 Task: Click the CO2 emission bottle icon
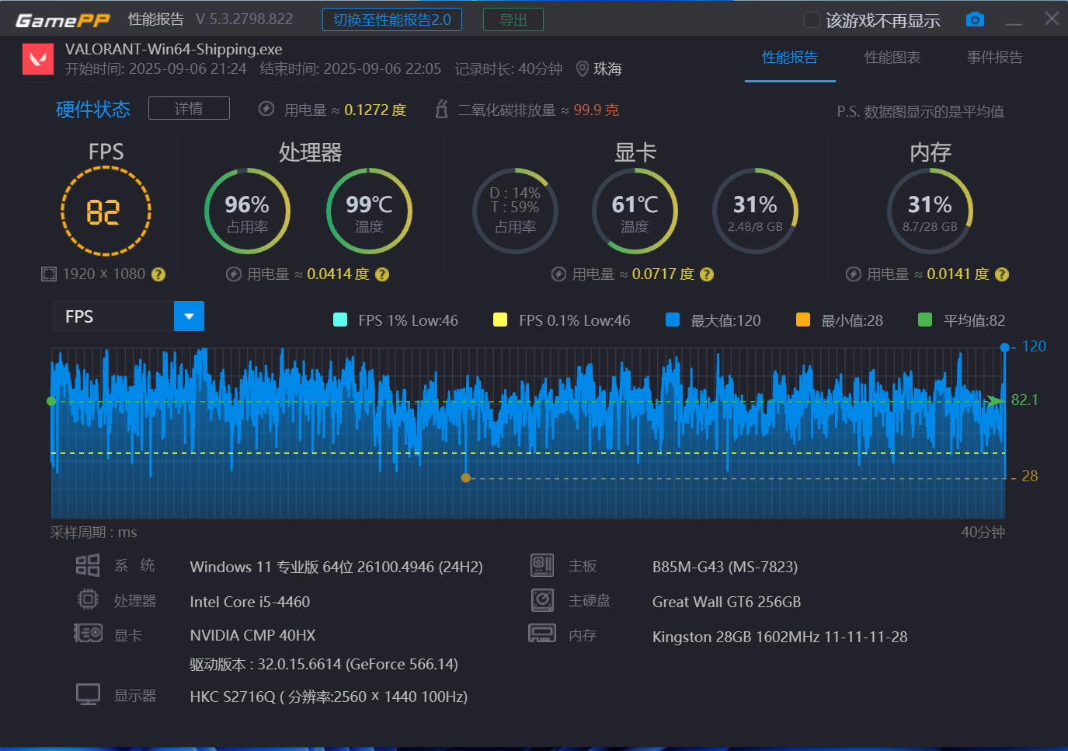441,109
